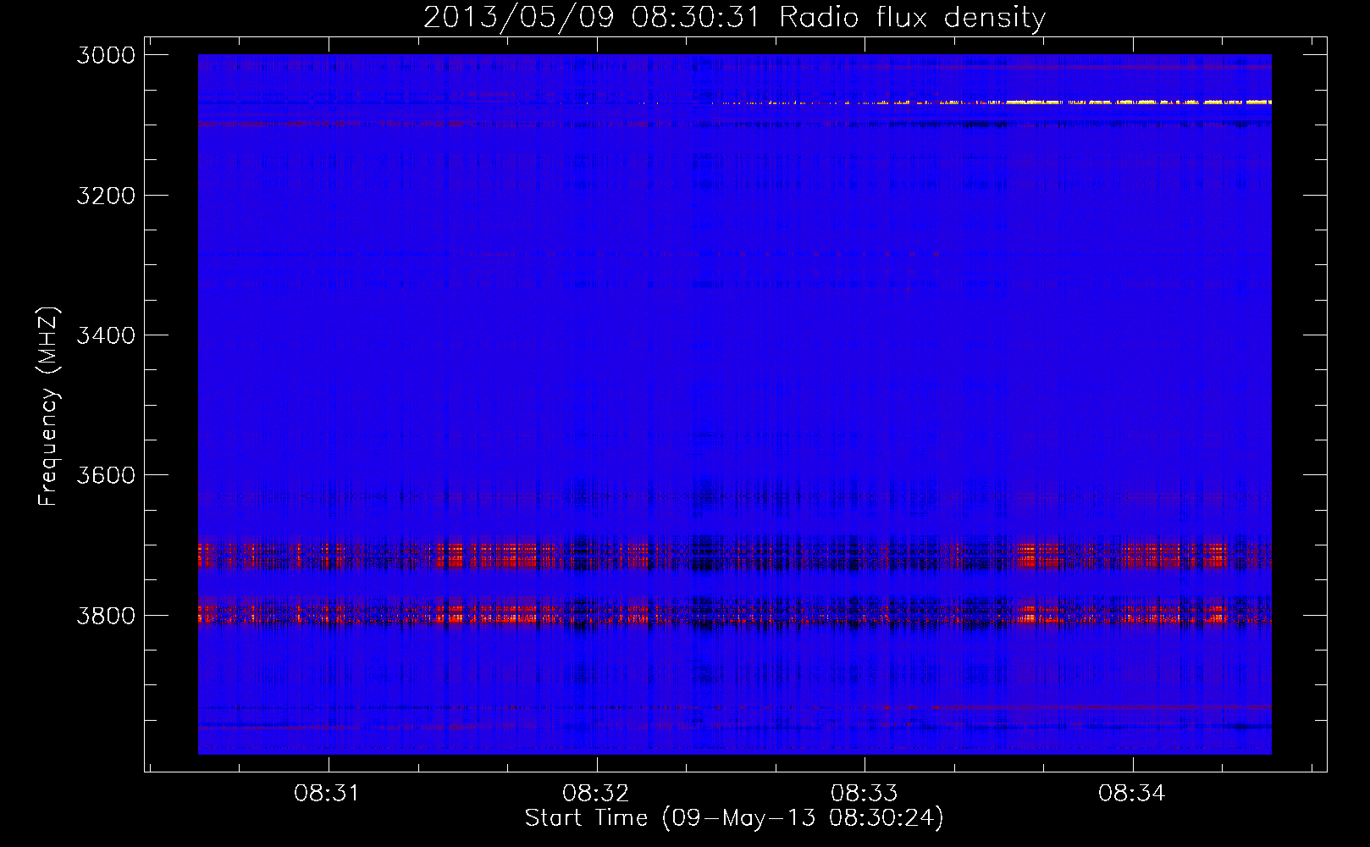Click the 08:32 time axis label
Screen dimensions: 1370x847
click(x=594, y=794)
